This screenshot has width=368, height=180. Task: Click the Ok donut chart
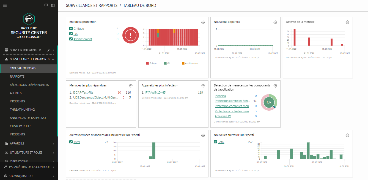pyautogui.click(x=269, y=102)
